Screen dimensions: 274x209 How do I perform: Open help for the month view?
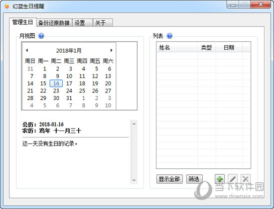point(41,36)
